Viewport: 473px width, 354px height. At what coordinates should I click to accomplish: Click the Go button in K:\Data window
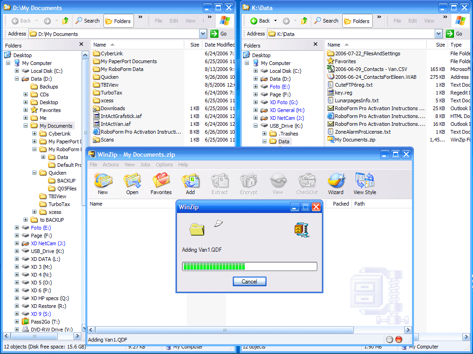tap(455, 34)
